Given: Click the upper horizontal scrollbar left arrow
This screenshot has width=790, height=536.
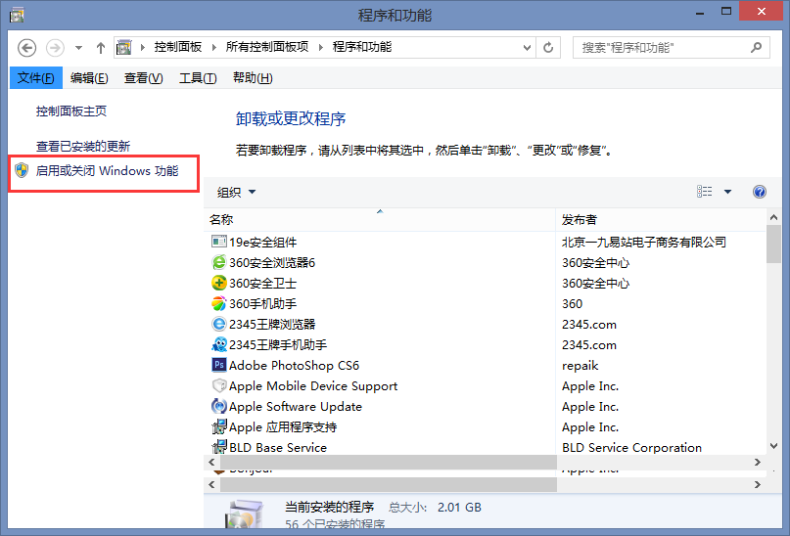Looking at the screenshot, I should point(211,462).
